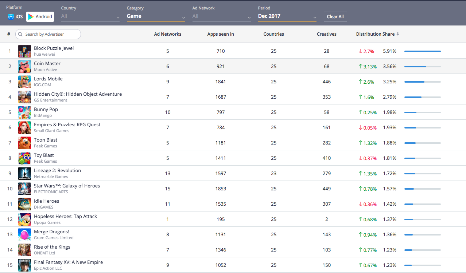Click the Epic Action LLC developer name
The width and height of the screenshot is (466, 273).
[48, 268]
